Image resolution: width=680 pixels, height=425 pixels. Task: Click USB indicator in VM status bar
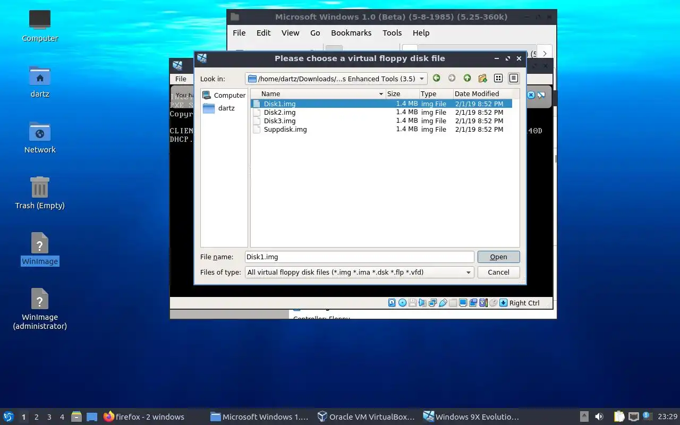[443, 303]
